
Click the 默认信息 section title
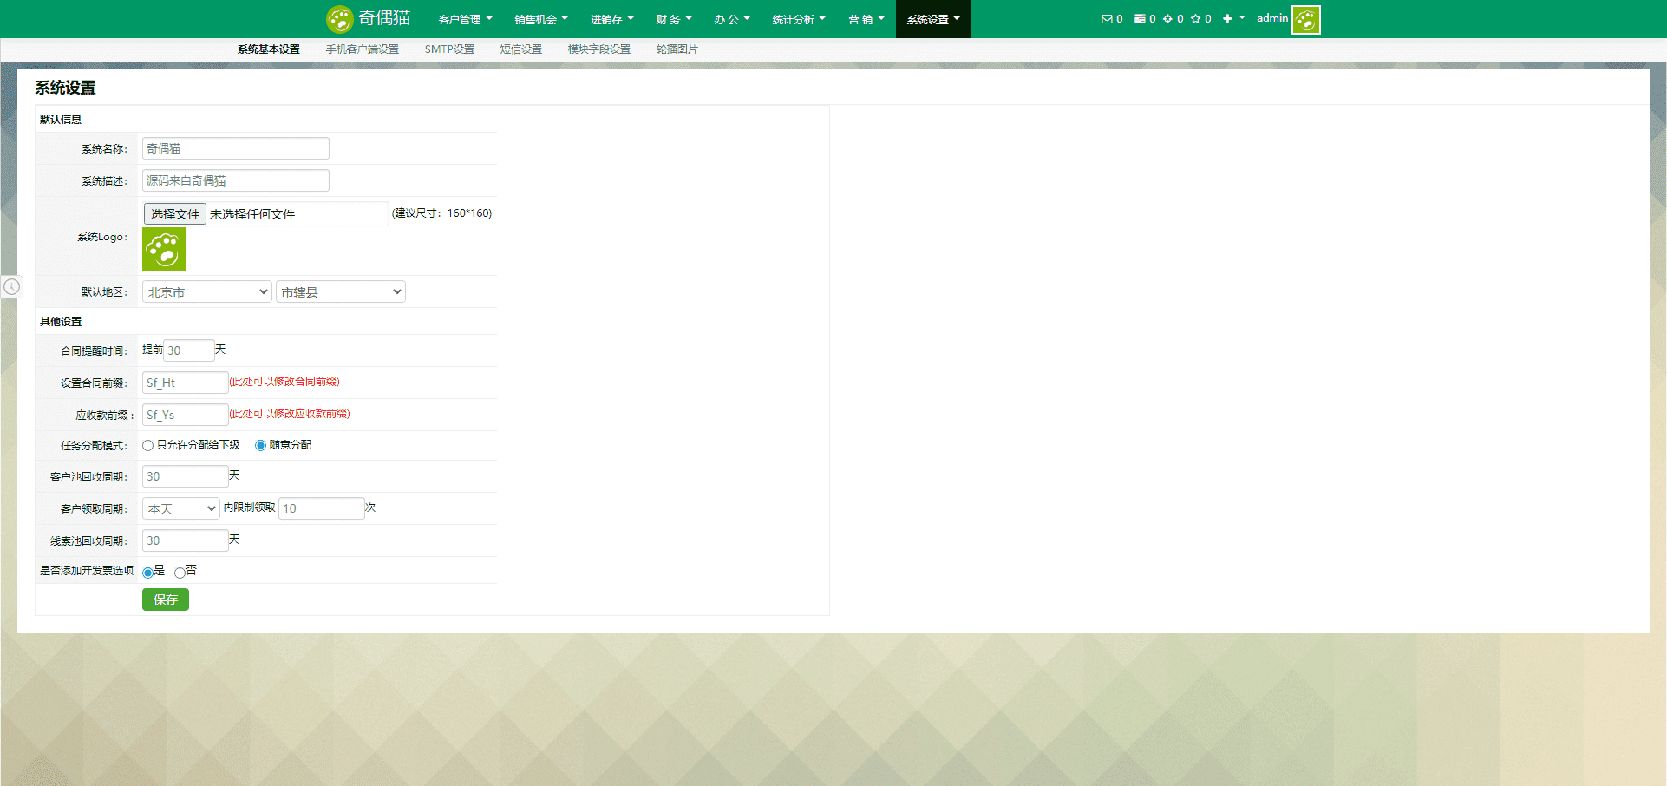pyautogui.click(x=61, y=120)
